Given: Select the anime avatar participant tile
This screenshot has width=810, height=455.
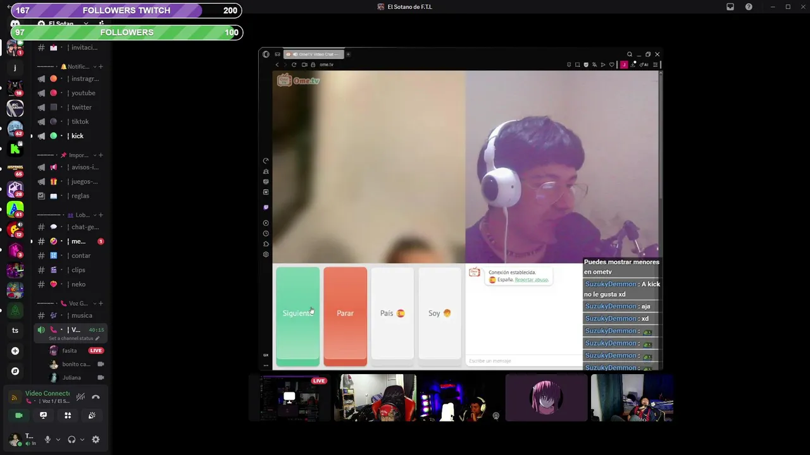Looking at the screenshot, I should click(x=547, y=398).
